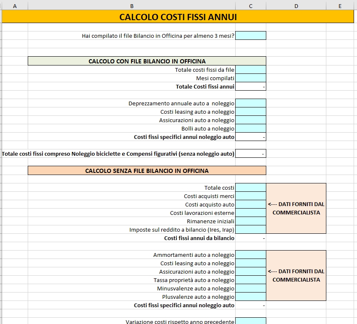Click 'Variazione costi rispetto anno precedente' label
The image size is (357, 324).
point(180,322)
